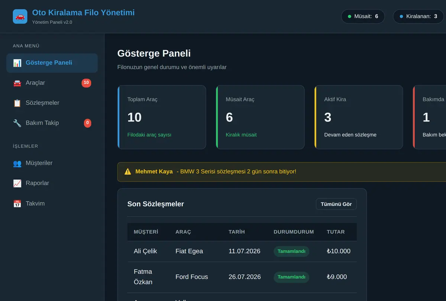Click the wrench icon beside Bakım Takip
Viewport: 446px width, 301px height.
point(17,123)
